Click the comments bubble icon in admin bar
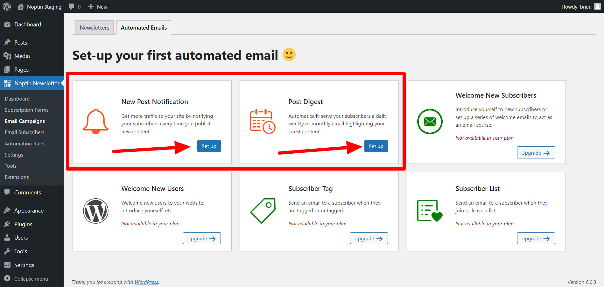Viewport: 604px width, 287px height. point(72,7)
